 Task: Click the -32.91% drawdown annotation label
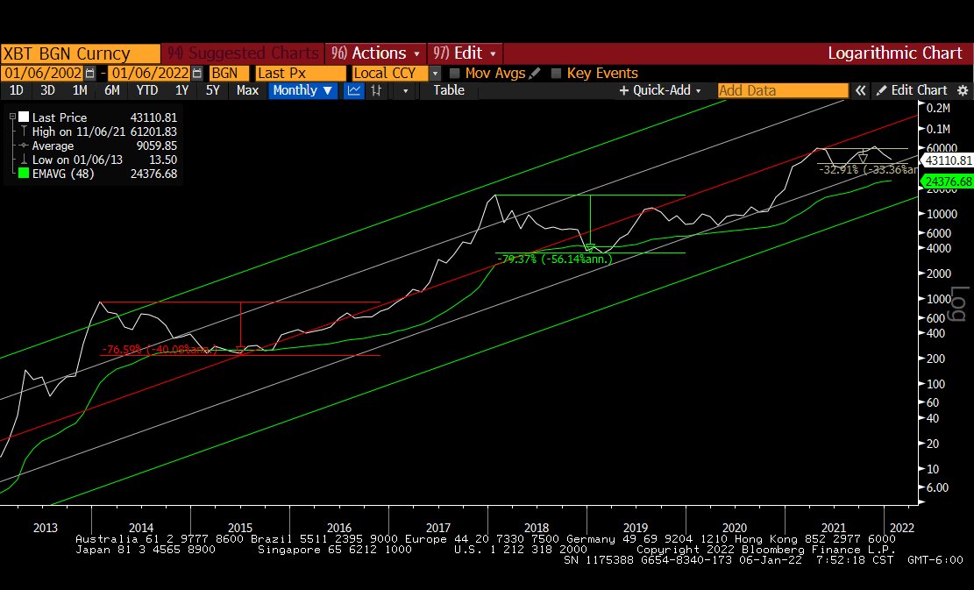point(867,169)
